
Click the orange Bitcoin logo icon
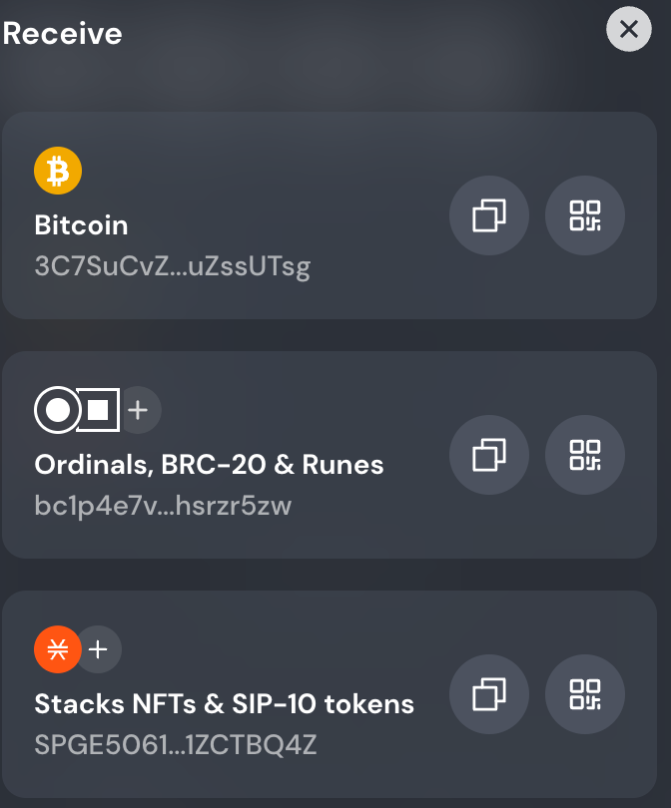click(58, 171)
